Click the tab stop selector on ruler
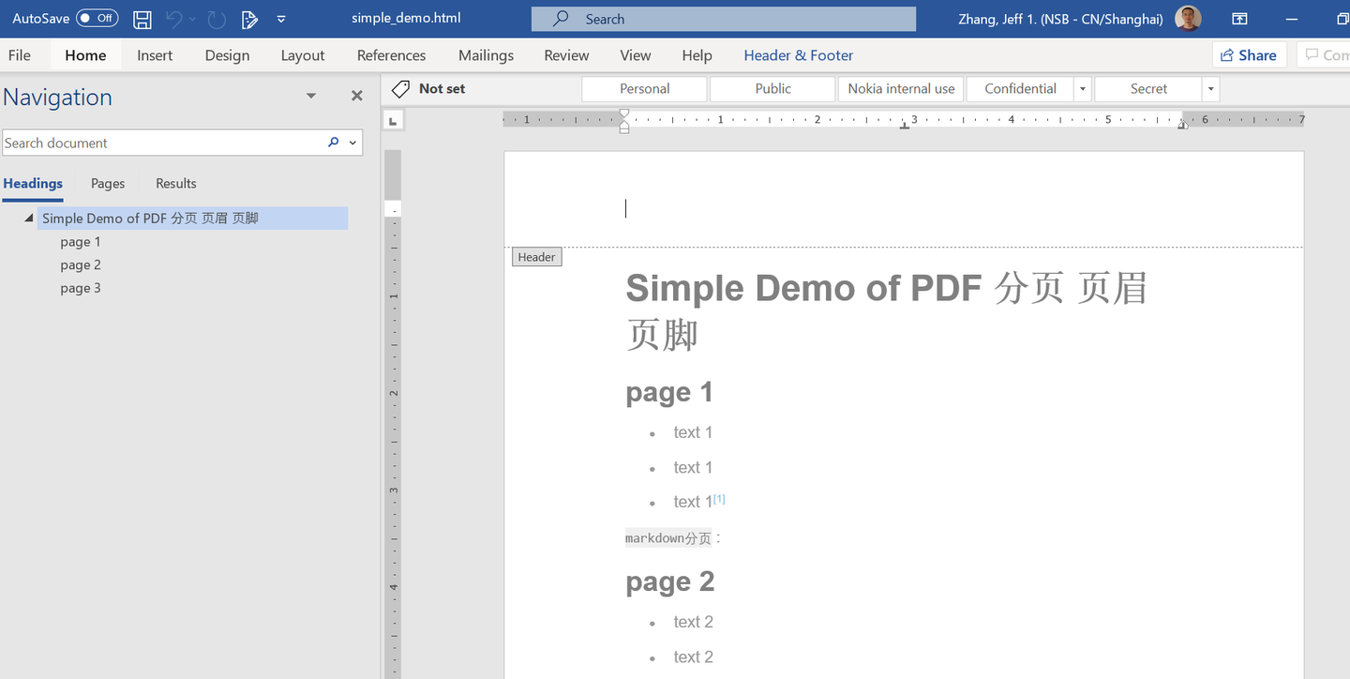The height and width of the screenshot is (679, 1350). point(393,120)
